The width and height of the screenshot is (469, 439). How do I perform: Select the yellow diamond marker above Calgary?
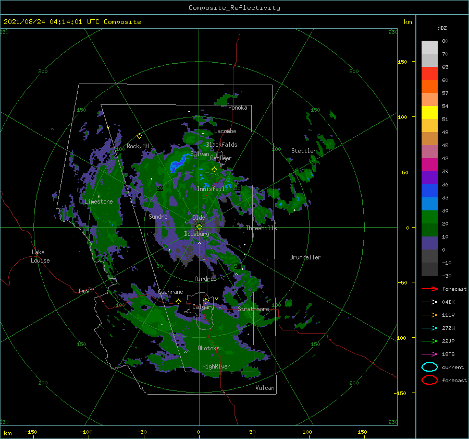(206, 301)
